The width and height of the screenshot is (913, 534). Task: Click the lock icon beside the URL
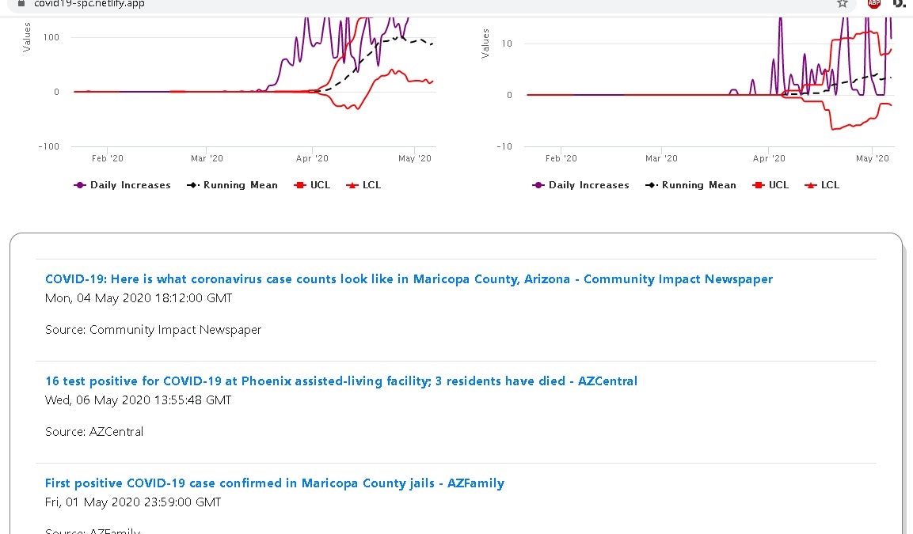click(x=21, y=3)
